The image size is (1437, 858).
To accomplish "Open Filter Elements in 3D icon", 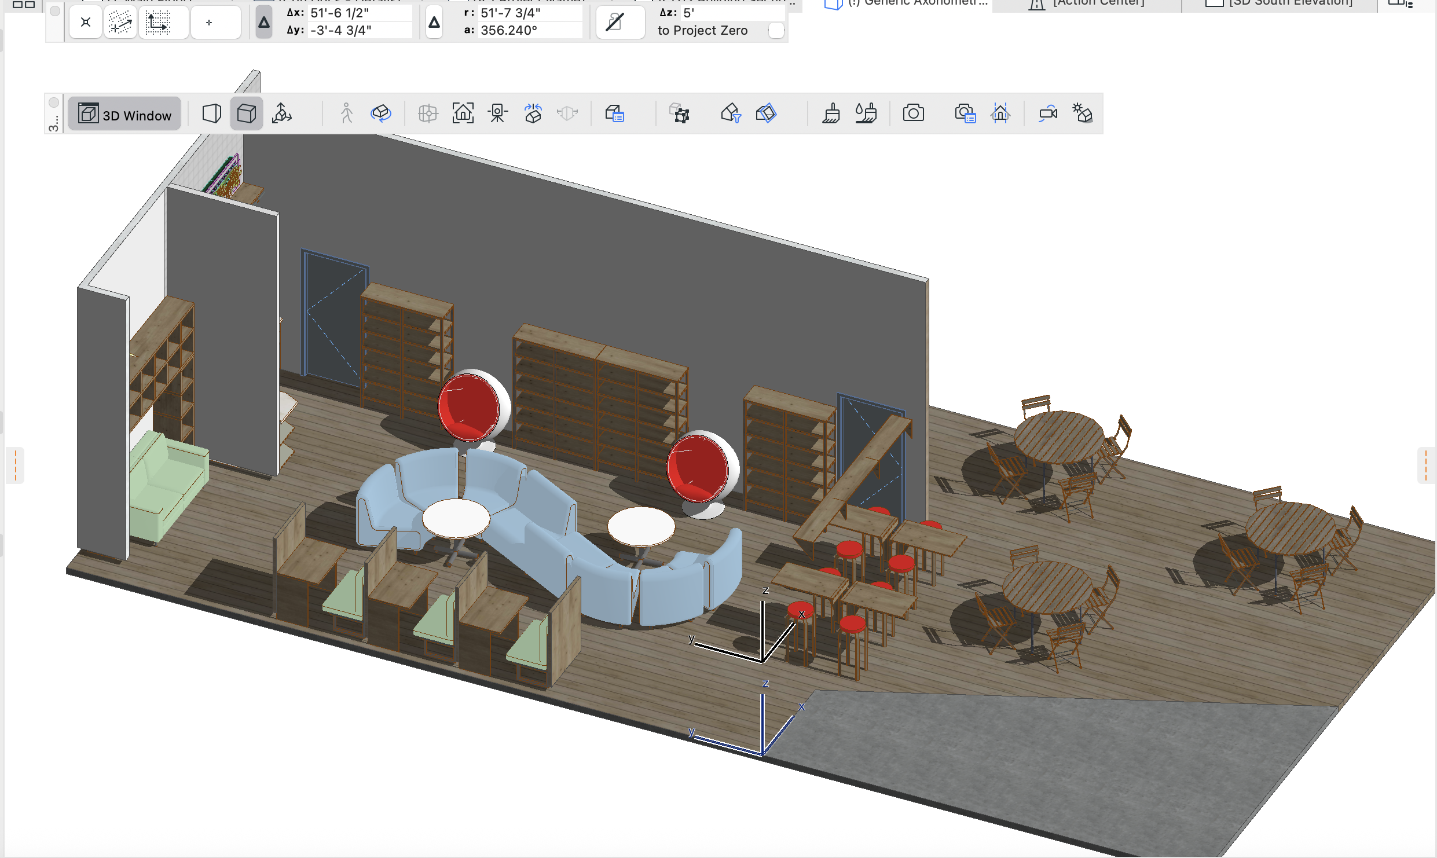I will click(731, 113).
